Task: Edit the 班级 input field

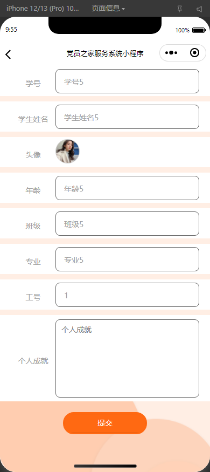Action: [x=128, y=224]
